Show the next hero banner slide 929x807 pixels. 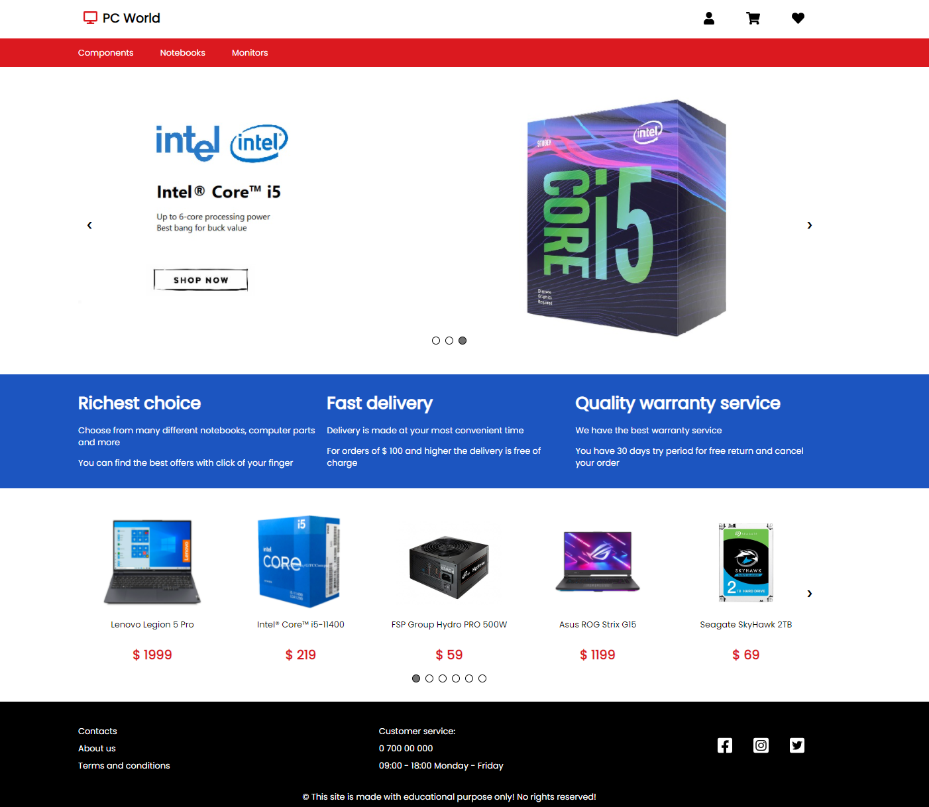coord(810,225)
